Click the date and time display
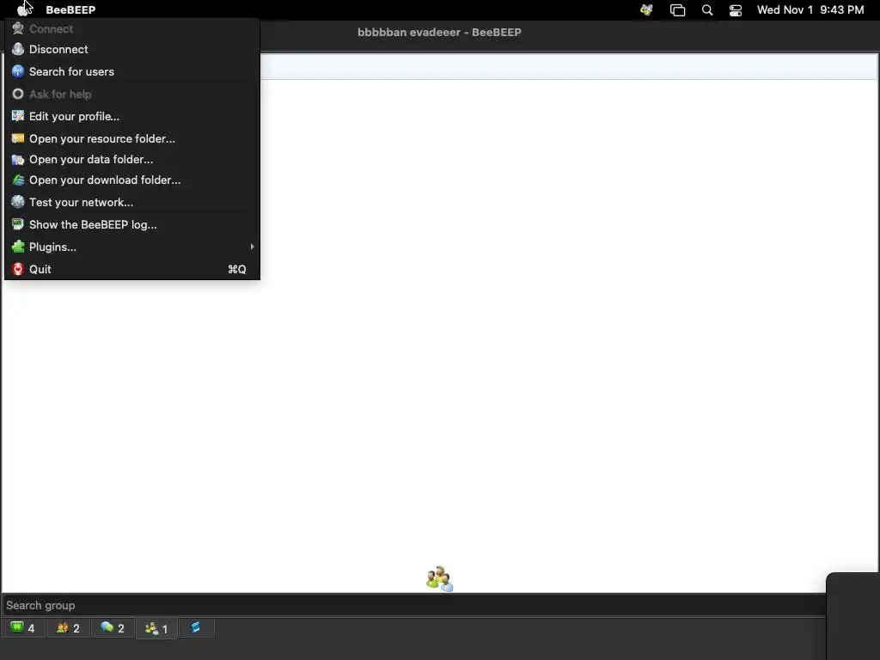The image size is (880, 660). [x=810, y=9]
